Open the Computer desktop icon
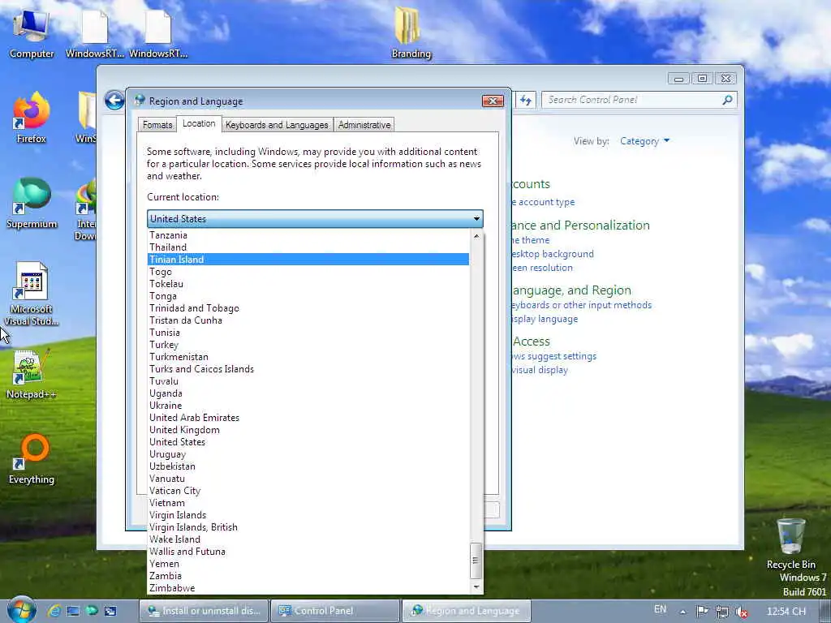 click(32, 32)
